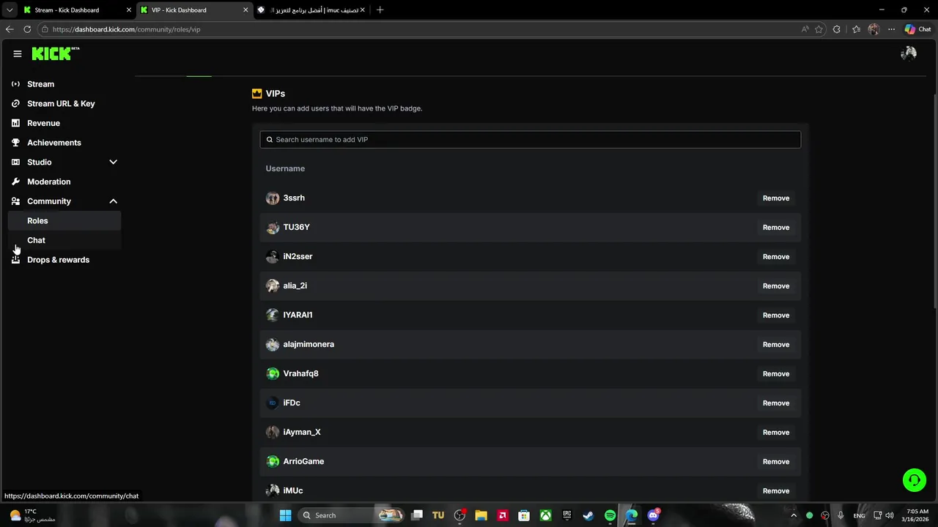Open Spotify from the taskbar
This screenshot has width=938, height=527.
pos(610,515)
